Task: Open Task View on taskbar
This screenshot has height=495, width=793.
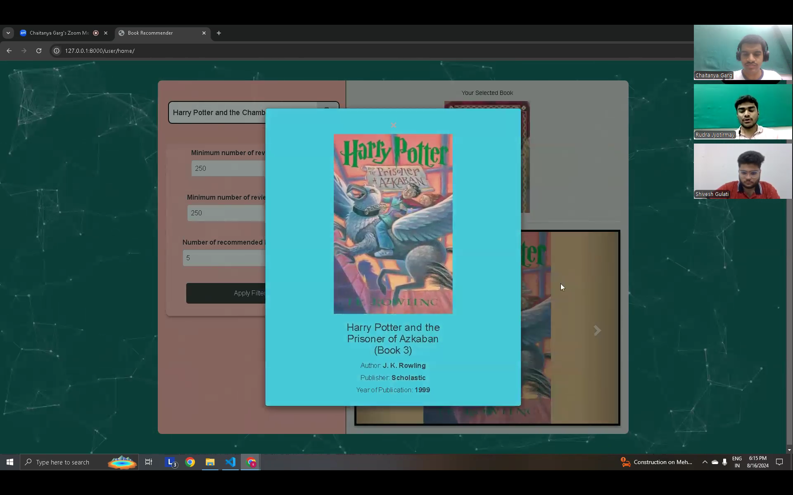Action: click(149, 462)
